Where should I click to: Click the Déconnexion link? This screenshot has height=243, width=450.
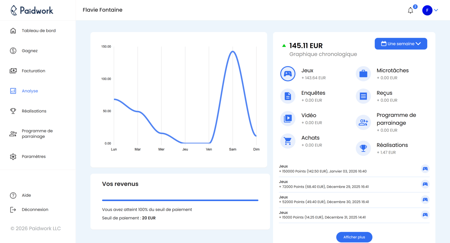point(35,209)
